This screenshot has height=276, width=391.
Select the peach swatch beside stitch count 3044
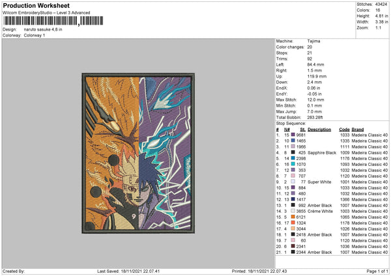[293, 228]
